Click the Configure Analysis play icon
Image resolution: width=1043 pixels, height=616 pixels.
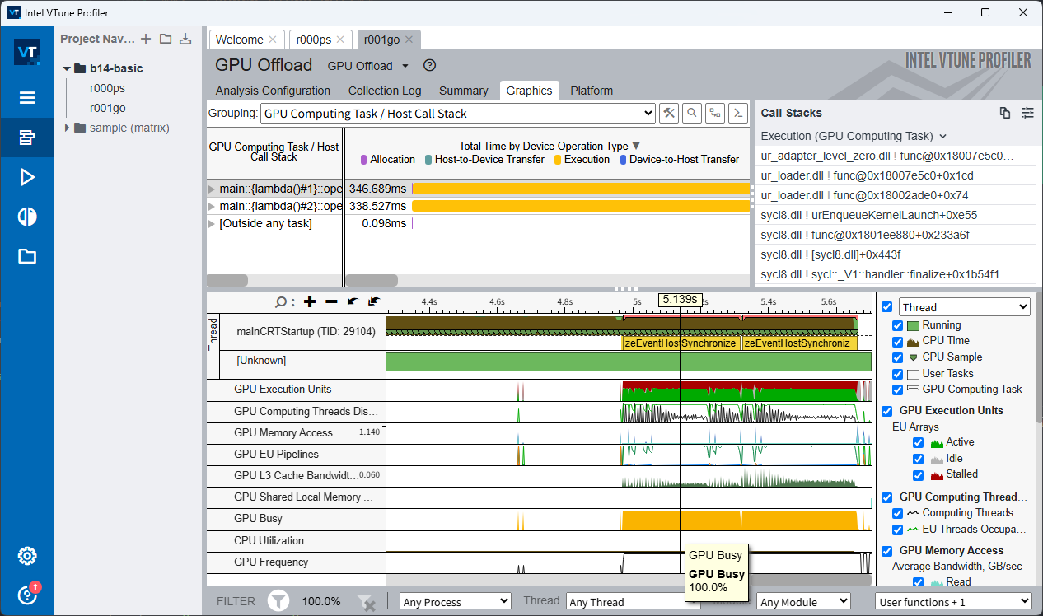click(27, 177)
